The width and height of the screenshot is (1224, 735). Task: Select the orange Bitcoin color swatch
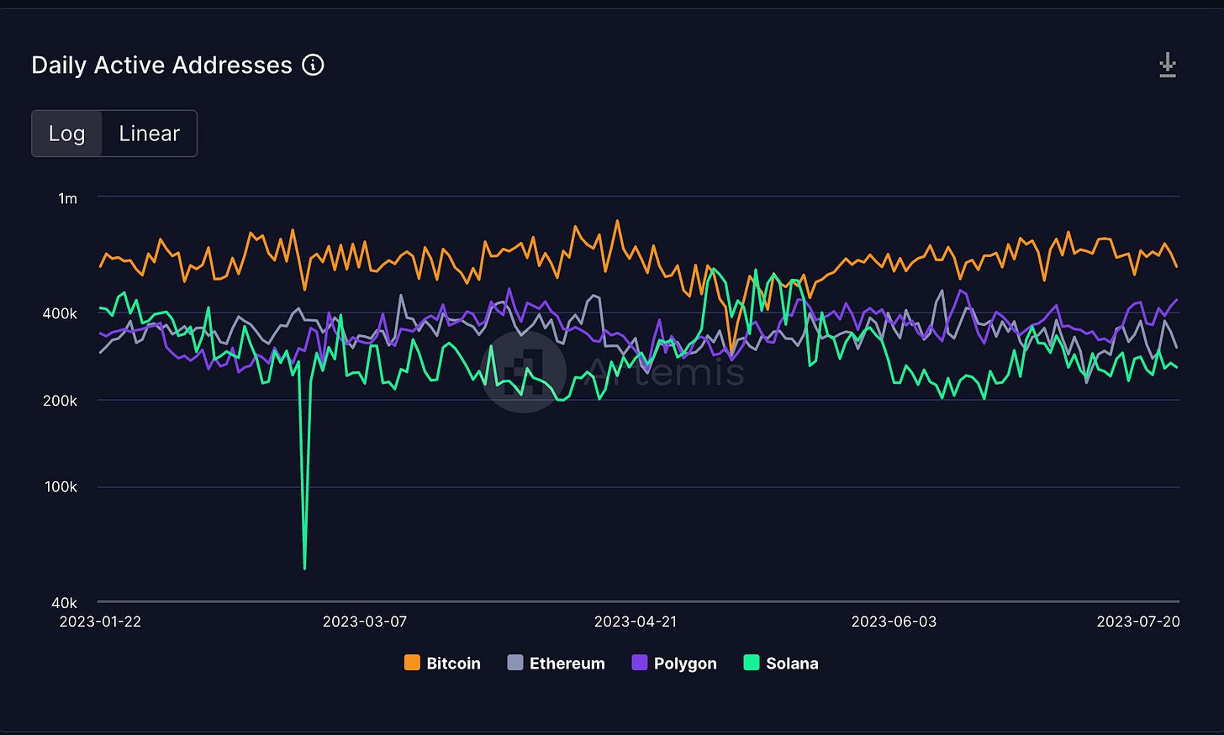tap(412, 663)
